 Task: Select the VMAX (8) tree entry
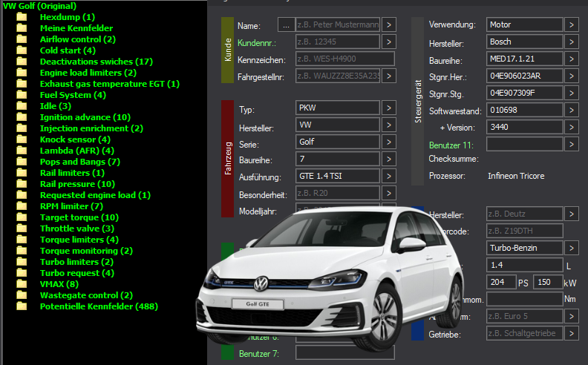59,284
